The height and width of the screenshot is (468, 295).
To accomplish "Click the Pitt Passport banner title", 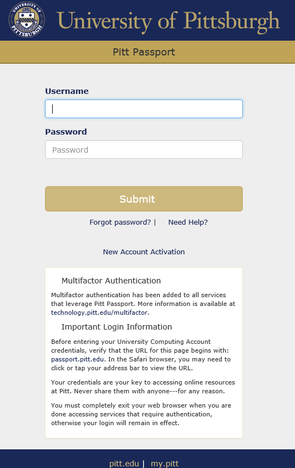I will [144, 52].
